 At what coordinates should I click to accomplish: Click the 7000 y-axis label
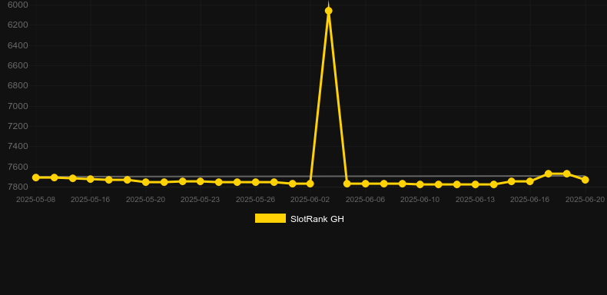(18, 106)
